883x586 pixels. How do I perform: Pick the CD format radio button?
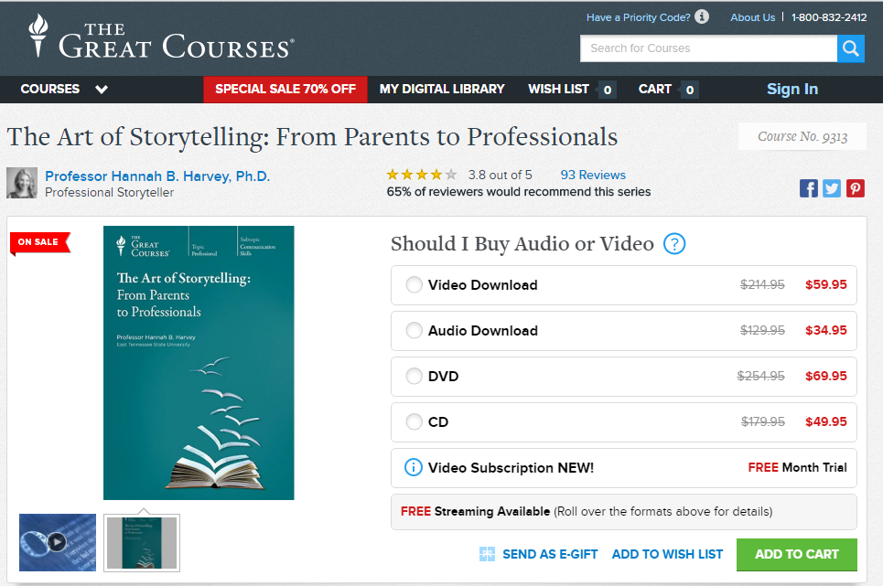click(415, 422)
